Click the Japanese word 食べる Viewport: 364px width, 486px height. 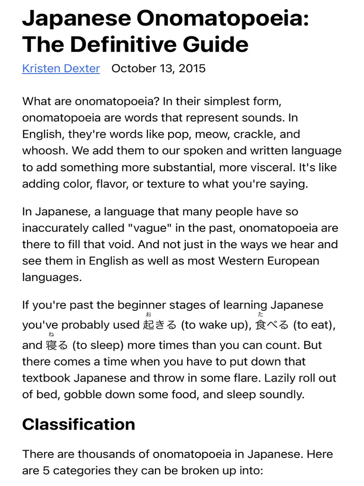tap(272, 325)
